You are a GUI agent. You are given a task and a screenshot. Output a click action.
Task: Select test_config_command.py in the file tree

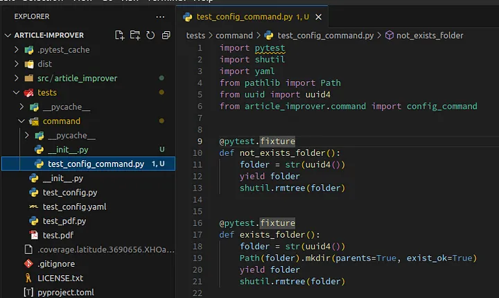pos(89,164)
